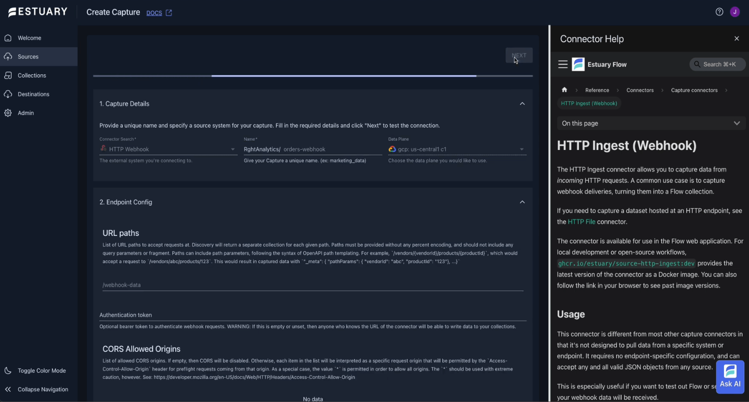
Task: Collapse the Capture Details section
Action: pyautogui.click(x=522, y=104)
